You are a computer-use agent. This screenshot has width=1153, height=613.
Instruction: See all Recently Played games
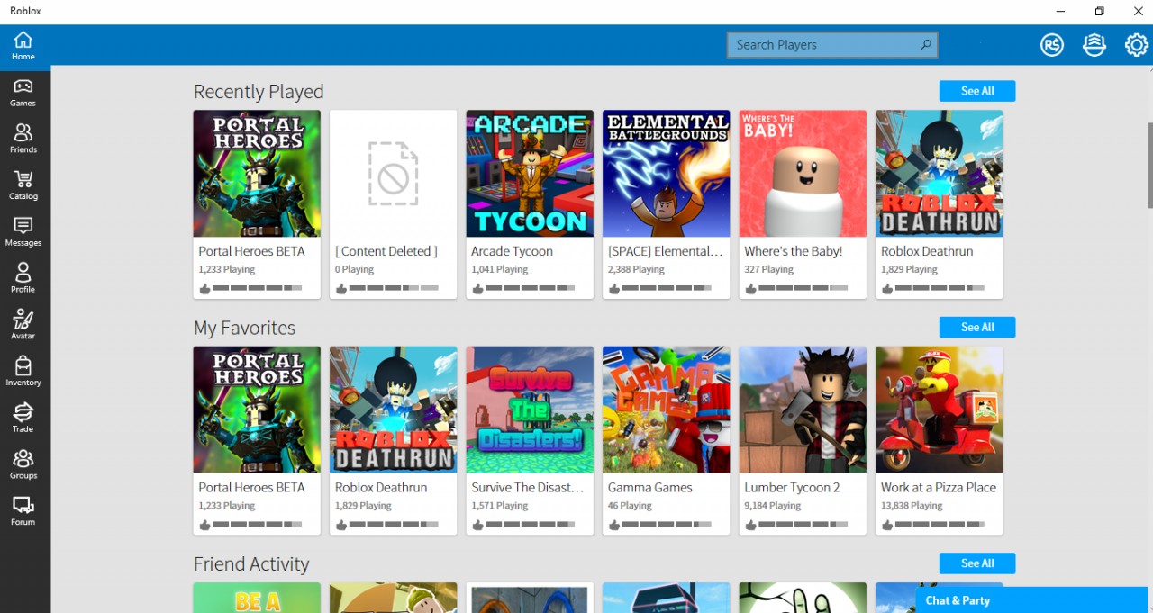pyautogui.click(x=977, y=91)
